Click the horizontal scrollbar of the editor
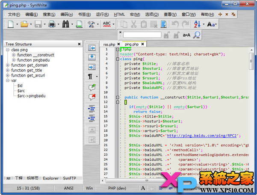The image size is (257, 195). [x=146, y=181]
